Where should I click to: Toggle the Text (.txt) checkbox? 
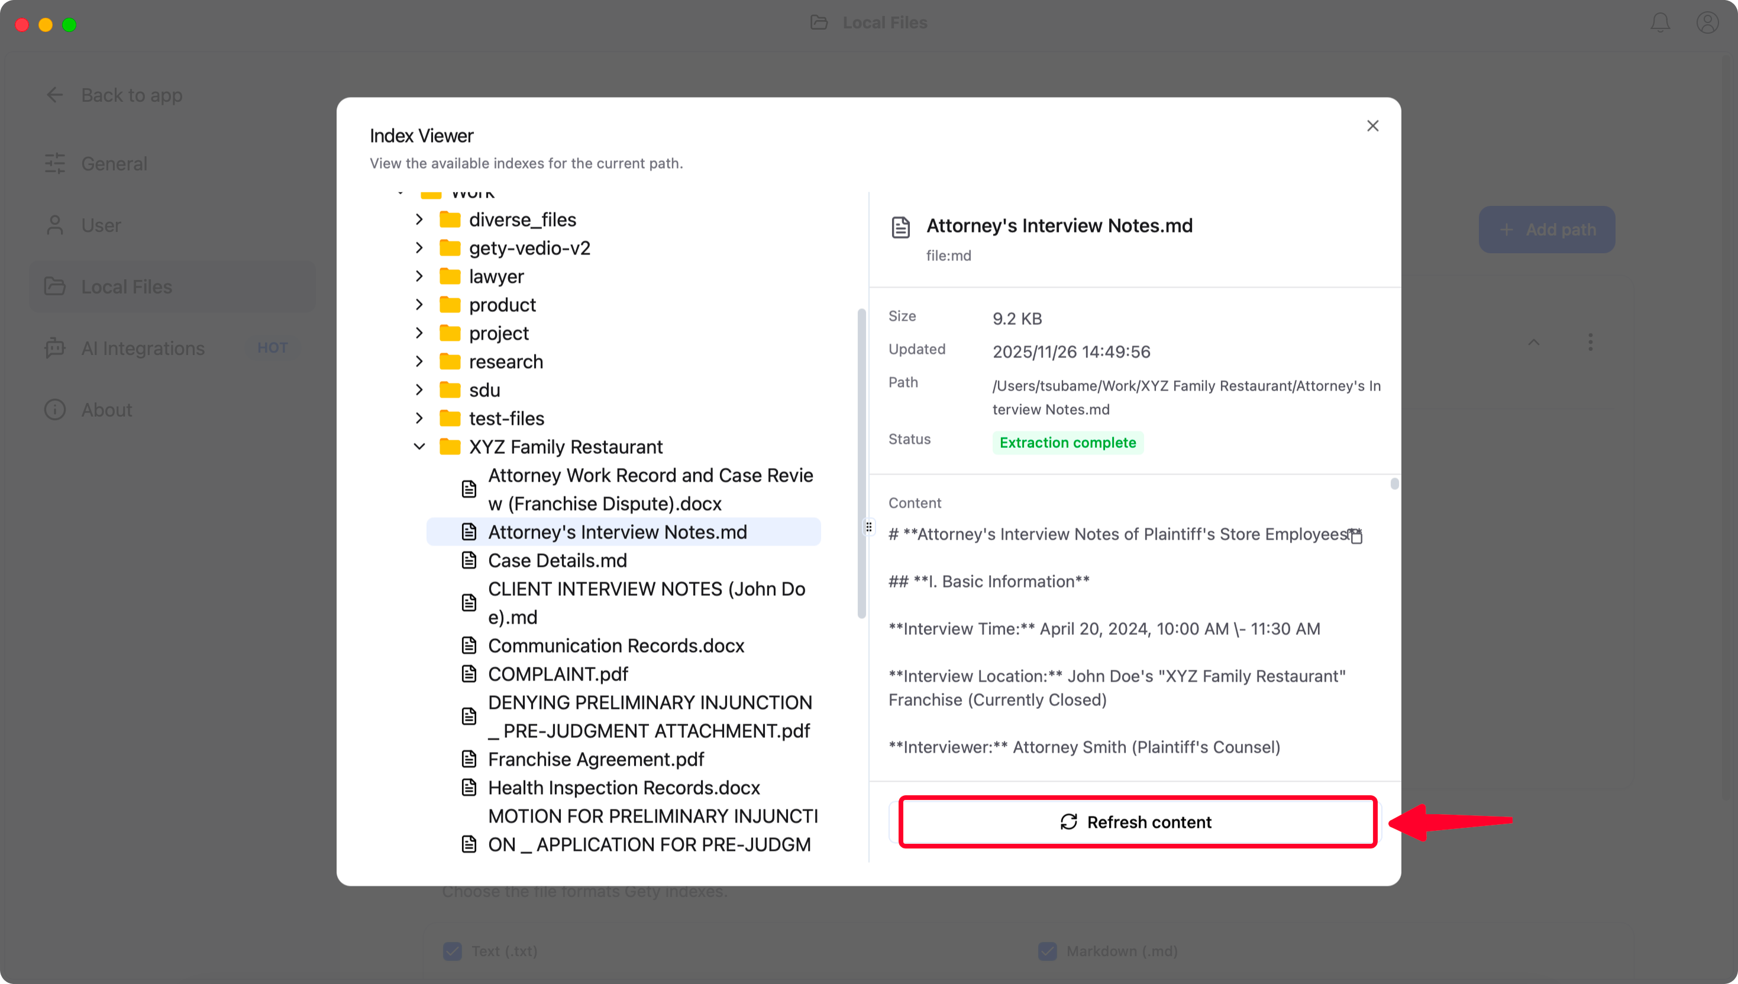click(453, 951)
